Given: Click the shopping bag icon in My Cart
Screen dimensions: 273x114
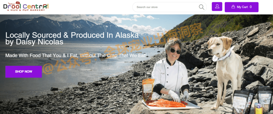Looking at the screenshot, I should coord(233,7).
